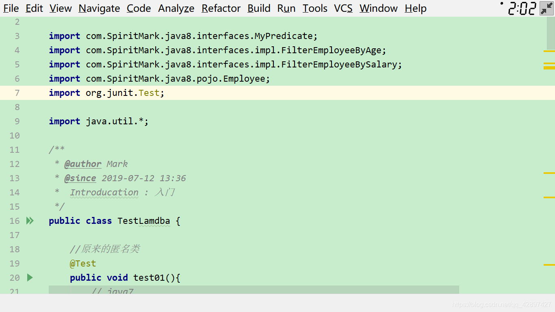This screenshot has height=312, width=555.
Task: Open the Tools menu
Action: [x=315, y=8]
